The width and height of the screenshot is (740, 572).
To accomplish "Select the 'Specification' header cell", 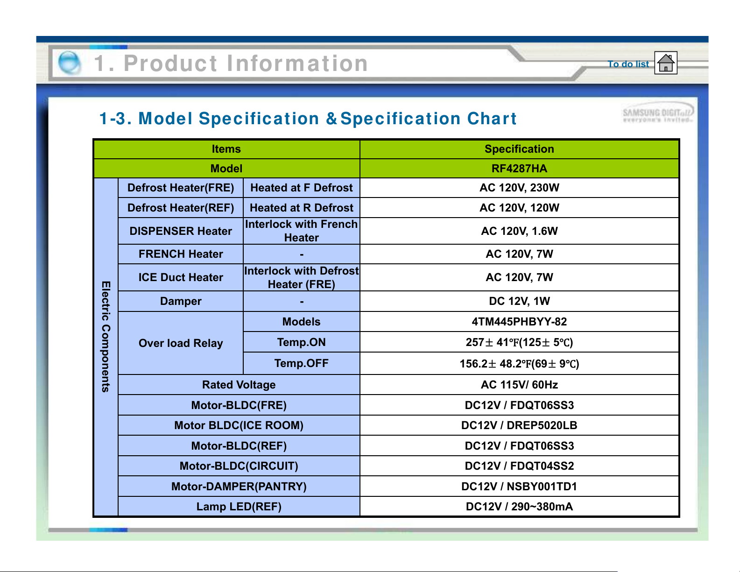I will [x=519, y=149].
